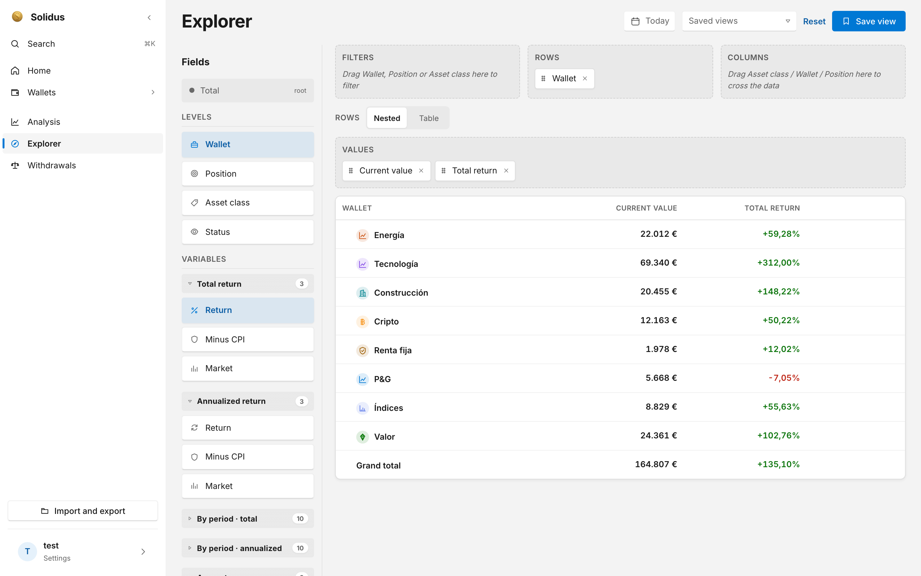
Task: Click the Withdrawals scale icon
Action: coord(15,165)
